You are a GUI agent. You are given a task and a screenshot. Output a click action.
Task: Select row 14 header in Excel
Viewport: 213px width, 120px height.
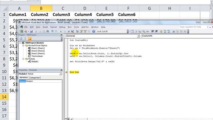pyautogui.click(x=4, y=97)
